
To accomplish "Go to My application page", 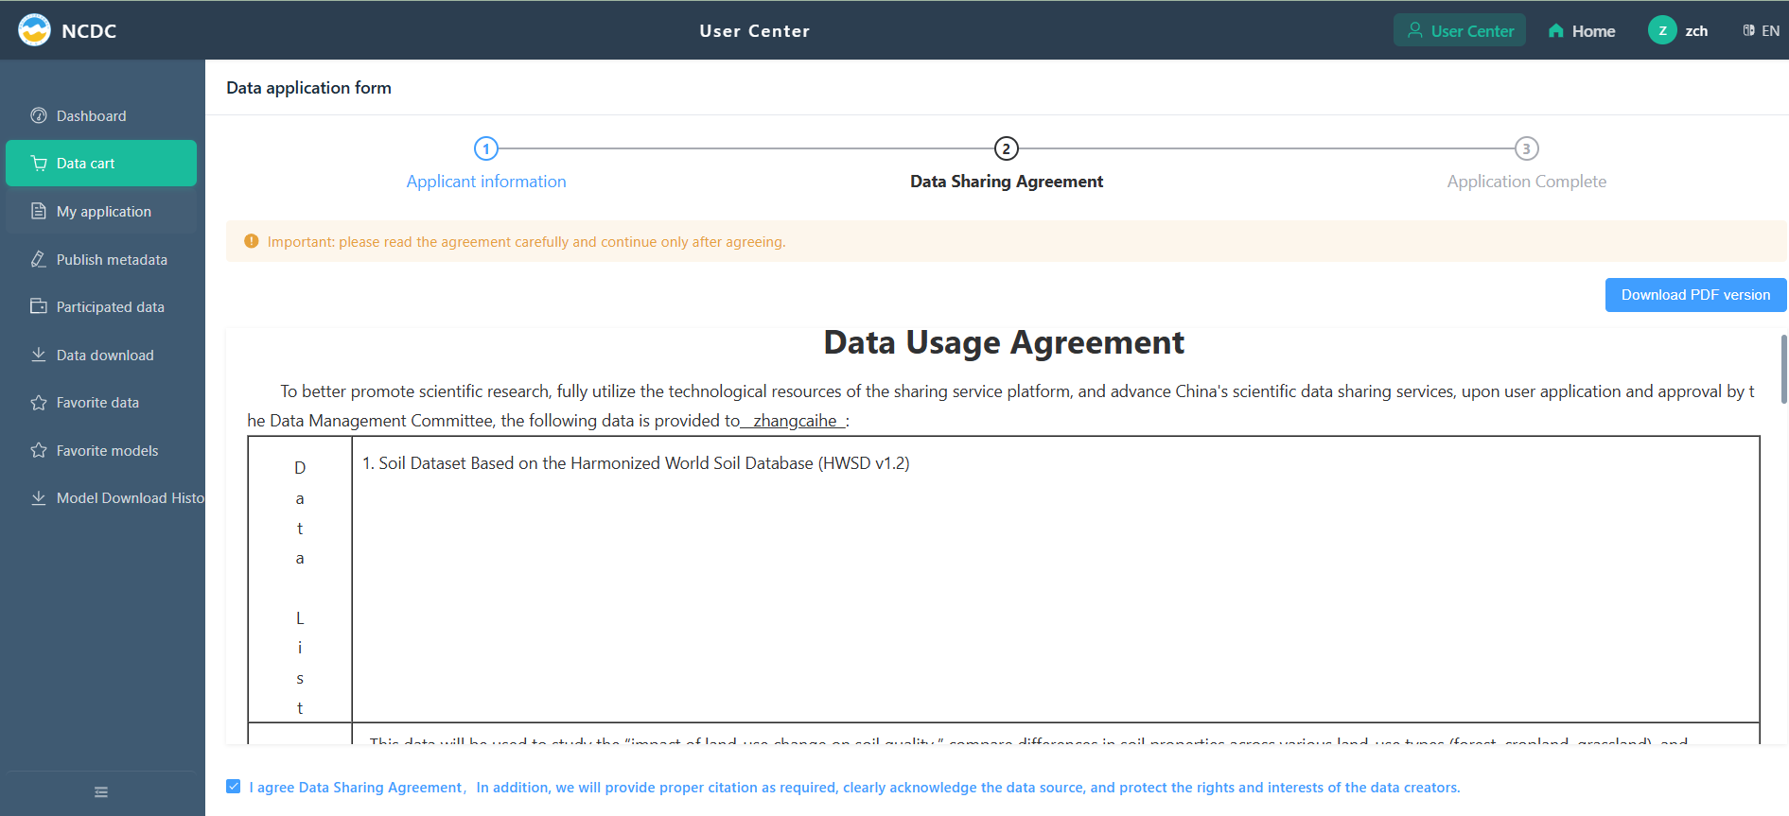I will (101, 211).
